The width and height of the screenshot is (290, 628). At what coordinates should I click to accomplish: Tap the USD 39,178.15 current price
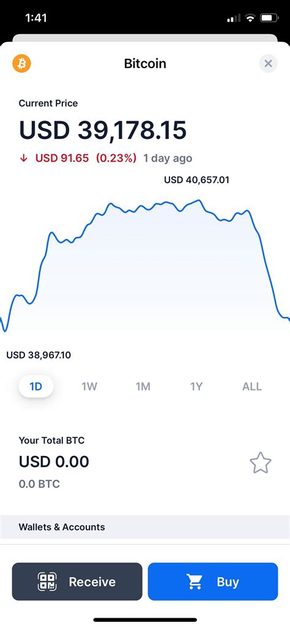pyautogui.click(x=103, y=130)
